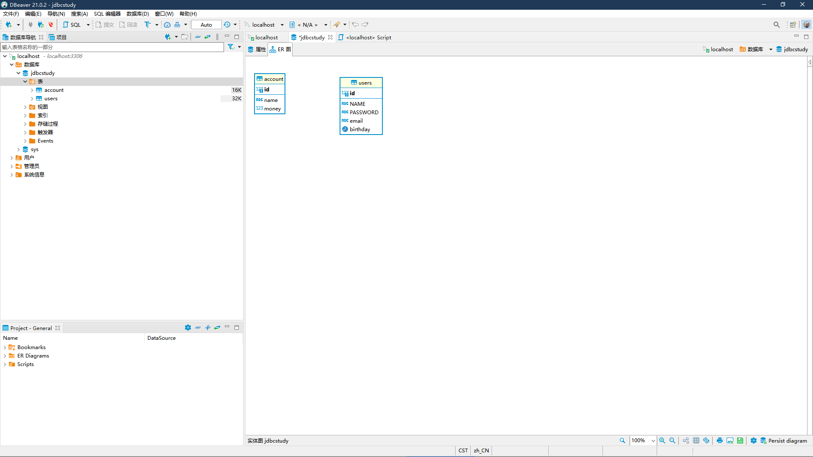Click the save diagram as image icon
This screenshot has width=813, height=457.
730,440
